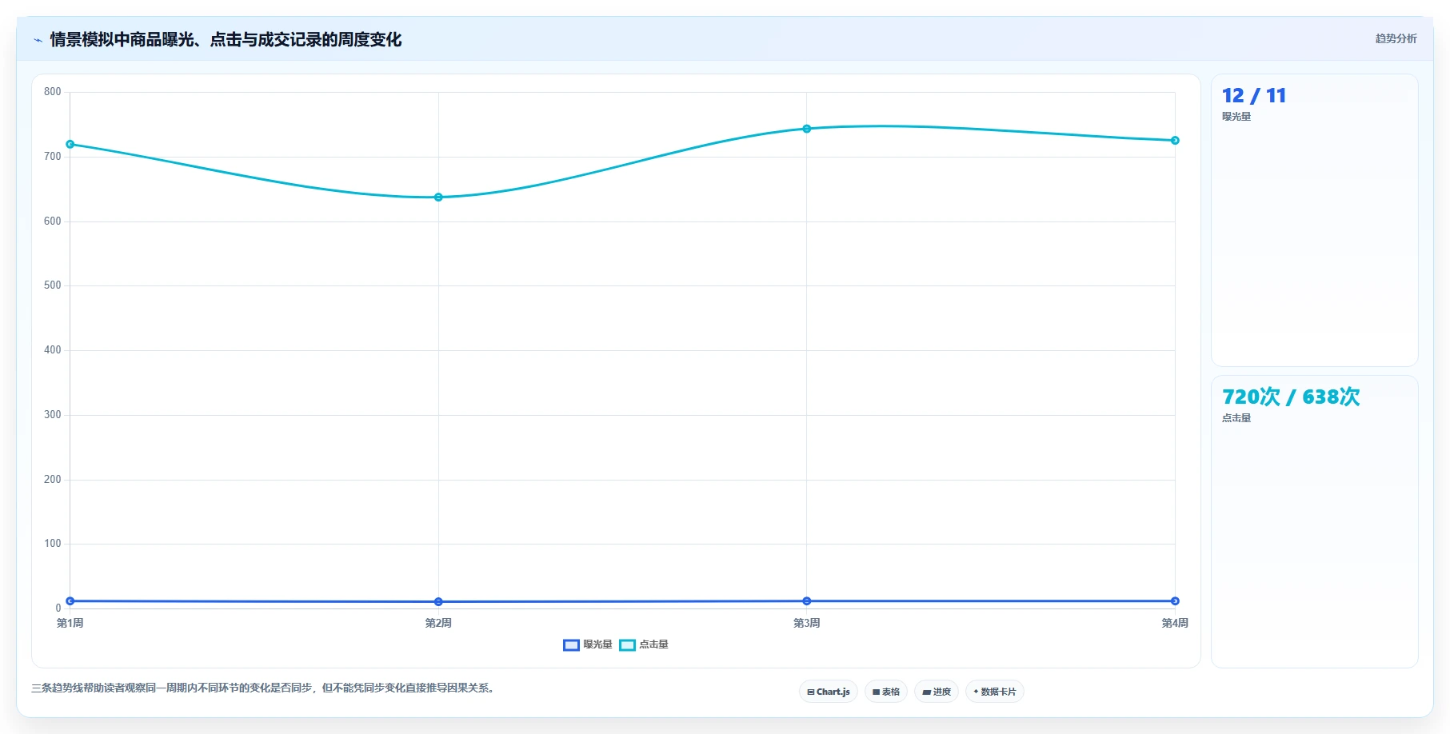Click the 第1周 x-axis label
This screenshot has width=1450, height=734.
pos(70,624)
